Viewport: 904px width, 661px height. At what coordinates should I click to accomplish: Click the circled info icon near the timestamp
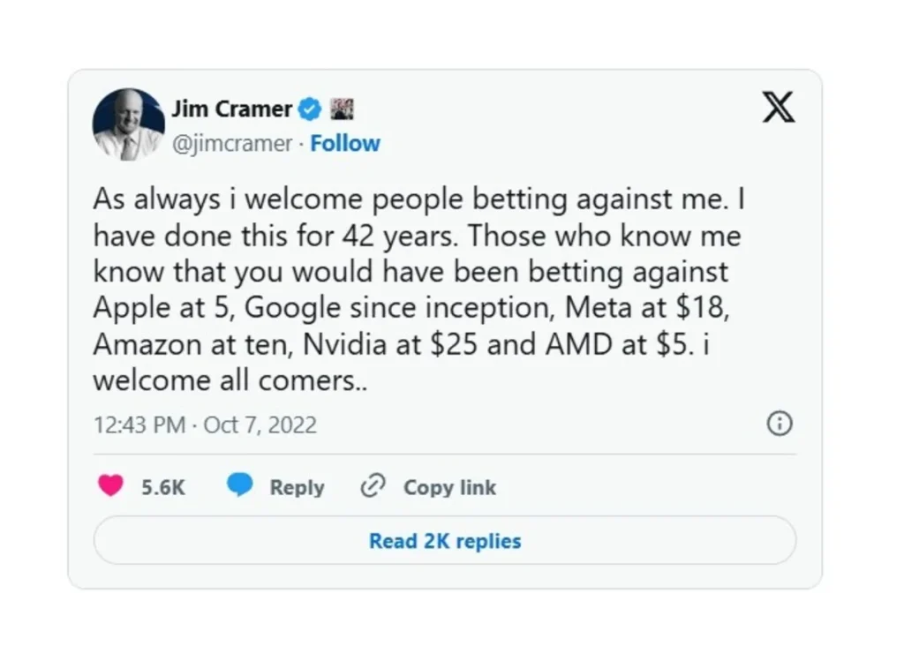[779, 424]
